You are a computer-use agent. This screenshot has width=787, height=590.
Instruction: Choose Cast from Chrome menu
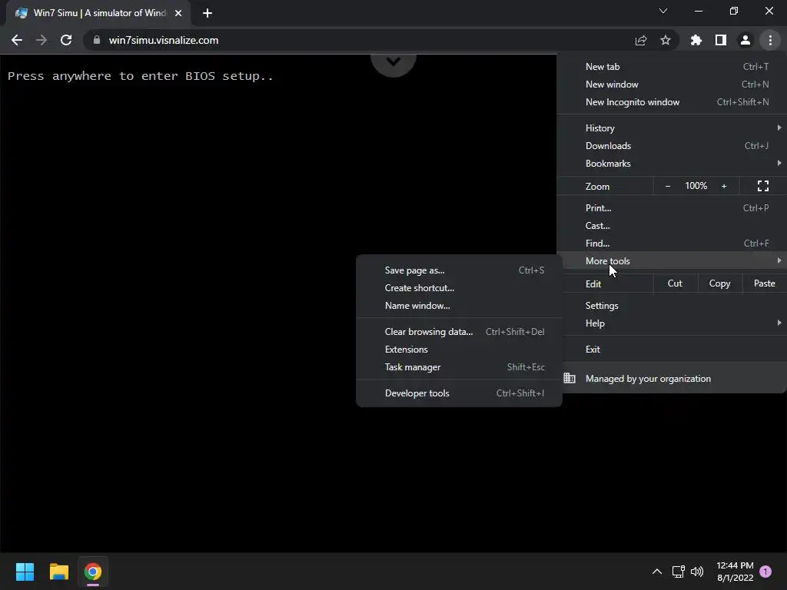coord(672,226)
